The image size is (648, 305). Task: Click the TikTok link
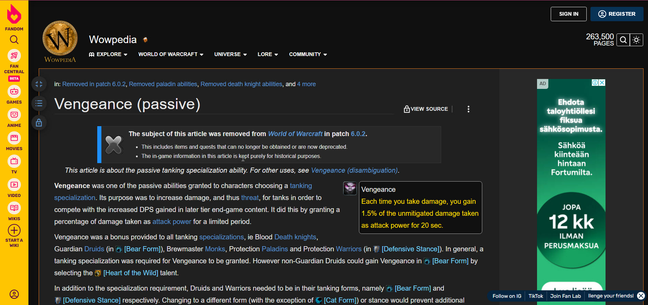click(536, 296)
